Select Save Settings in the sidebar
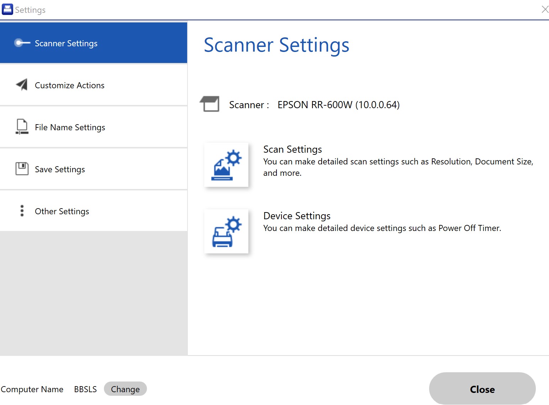This screenshot has width=549, height=405. pos(60,169)
